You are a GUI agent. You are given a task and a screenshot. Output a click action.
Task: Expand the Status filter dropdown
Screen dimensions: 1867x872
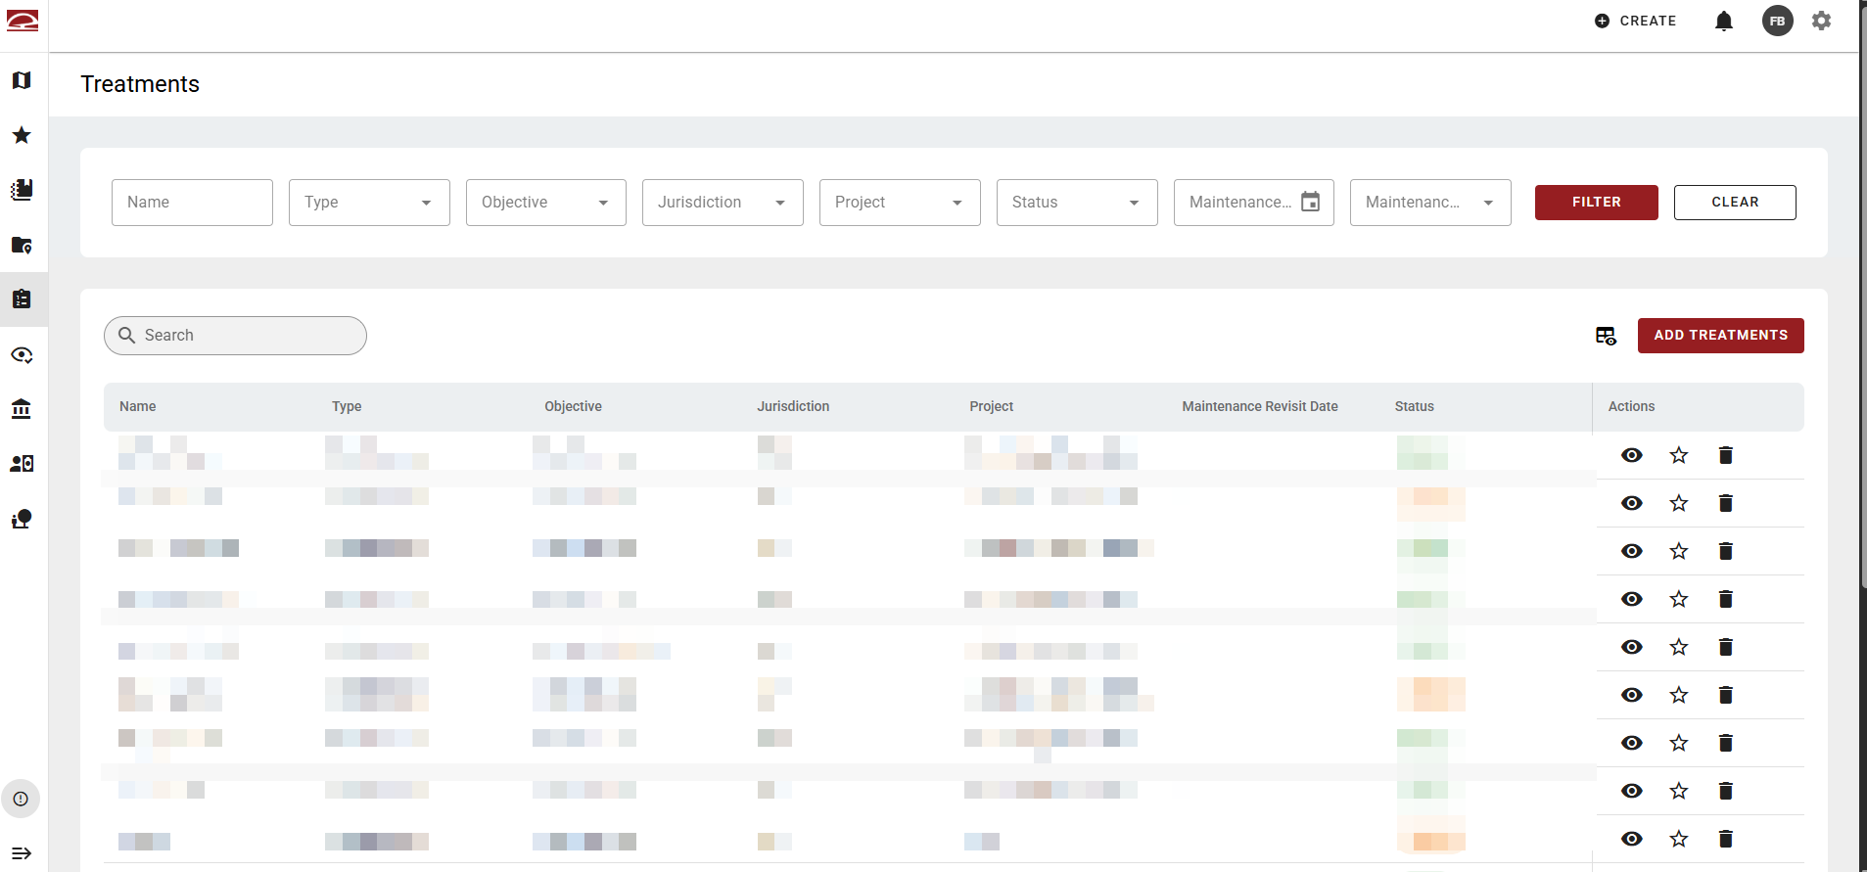pyautogui.click(x=1077, y=203)
